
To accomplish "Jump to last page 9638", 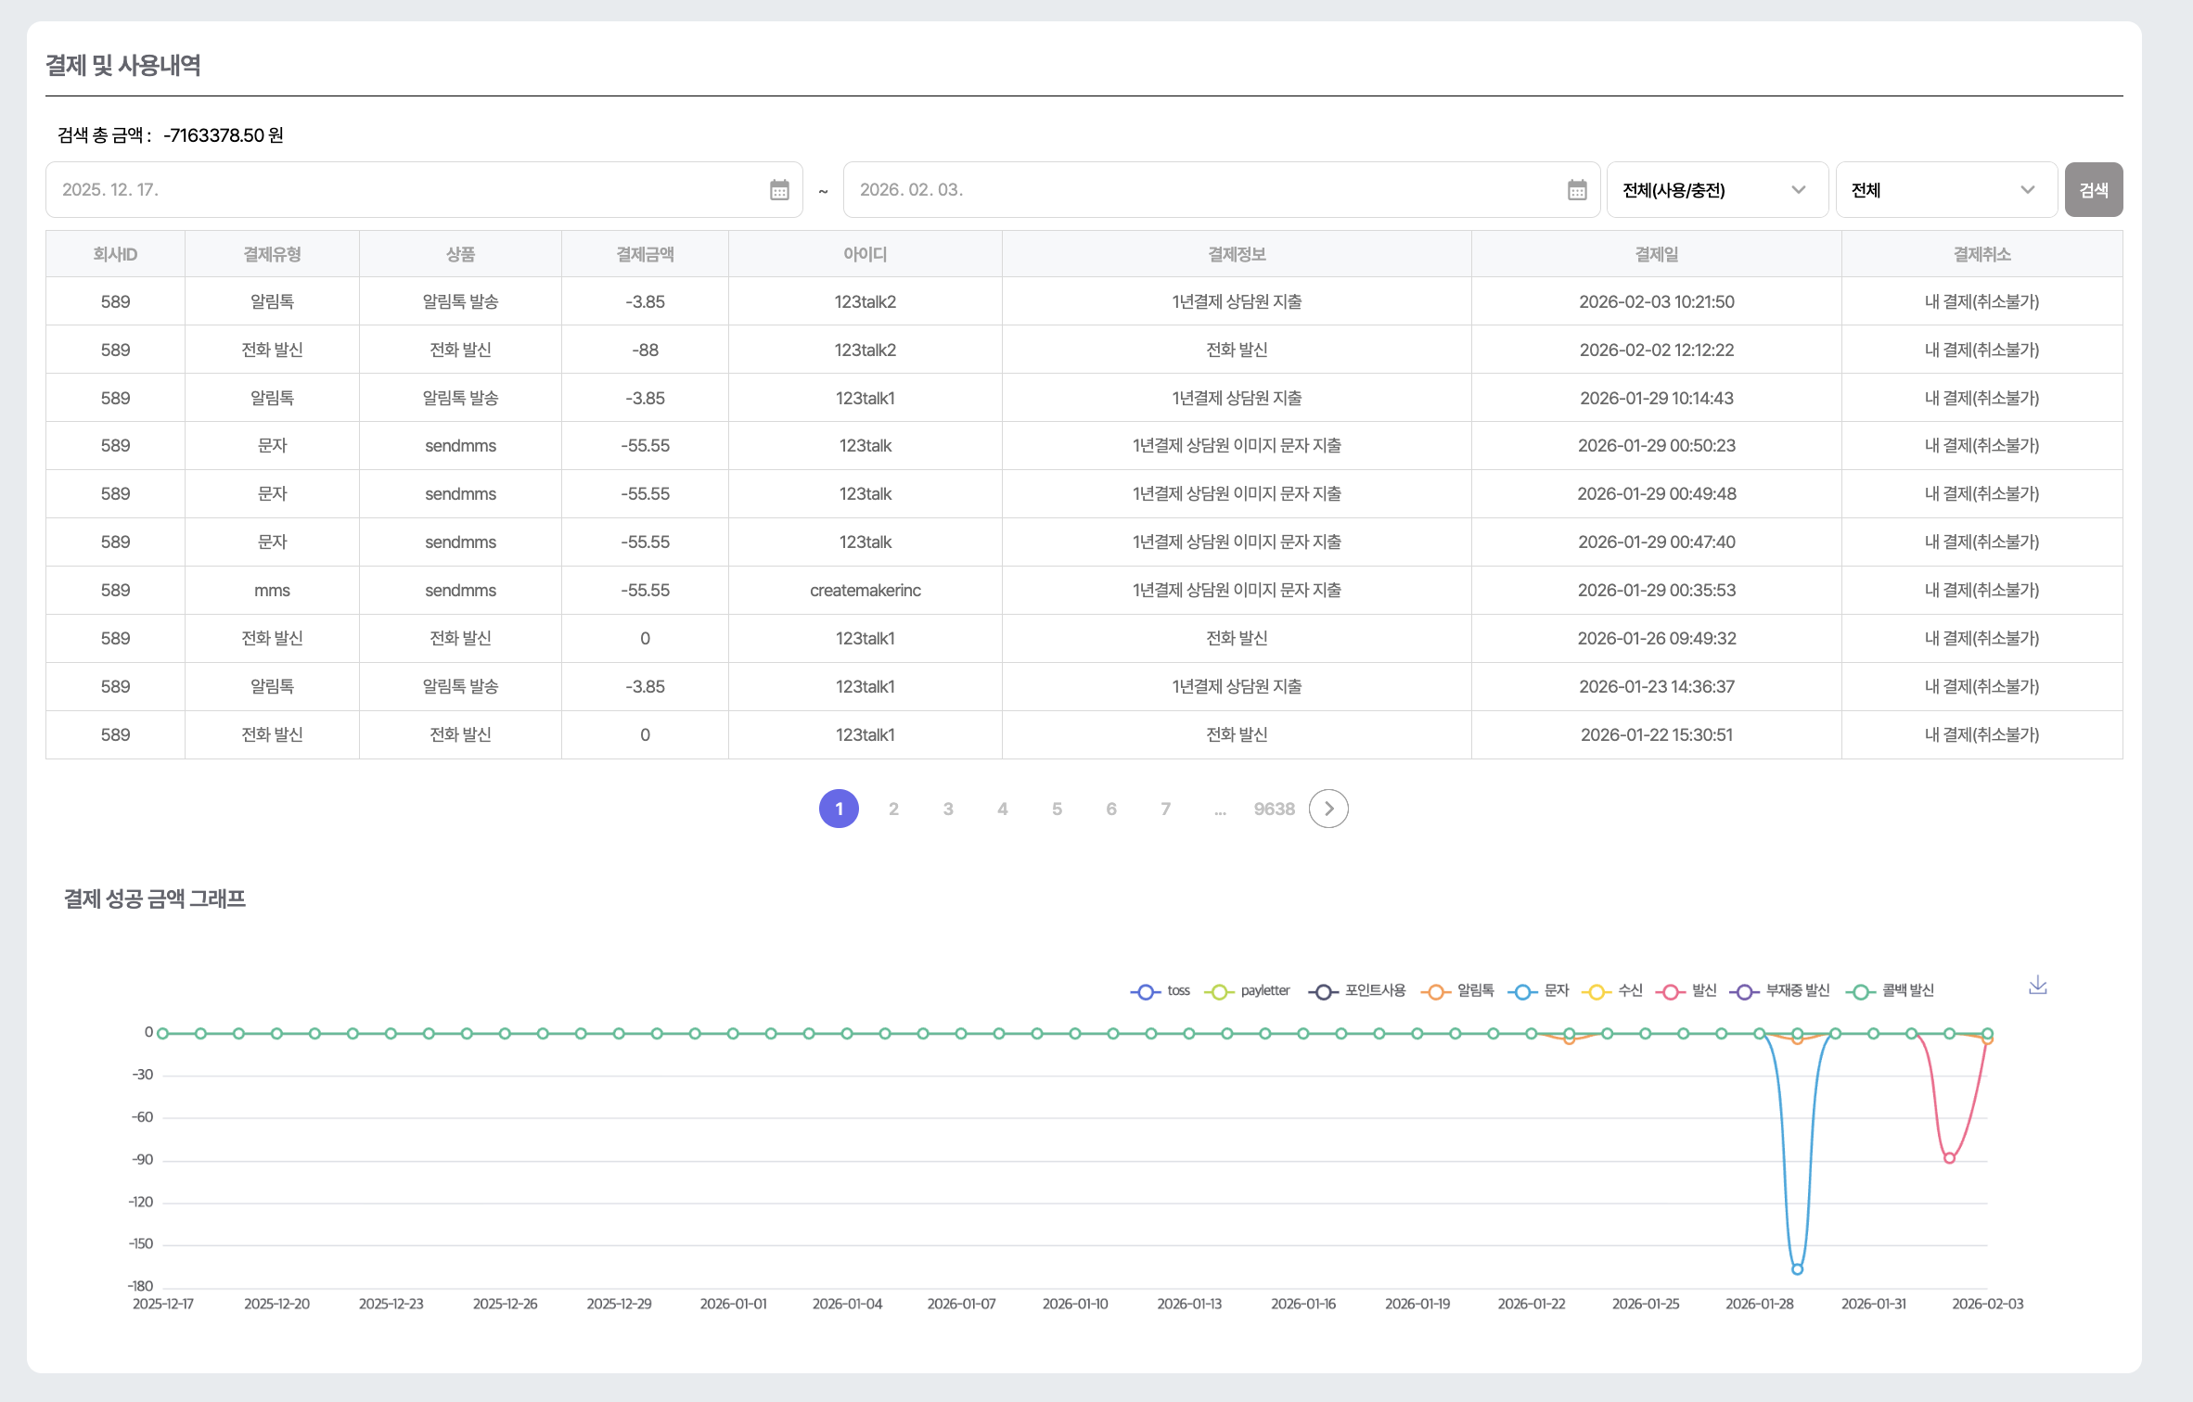I will click(1274, 809).
